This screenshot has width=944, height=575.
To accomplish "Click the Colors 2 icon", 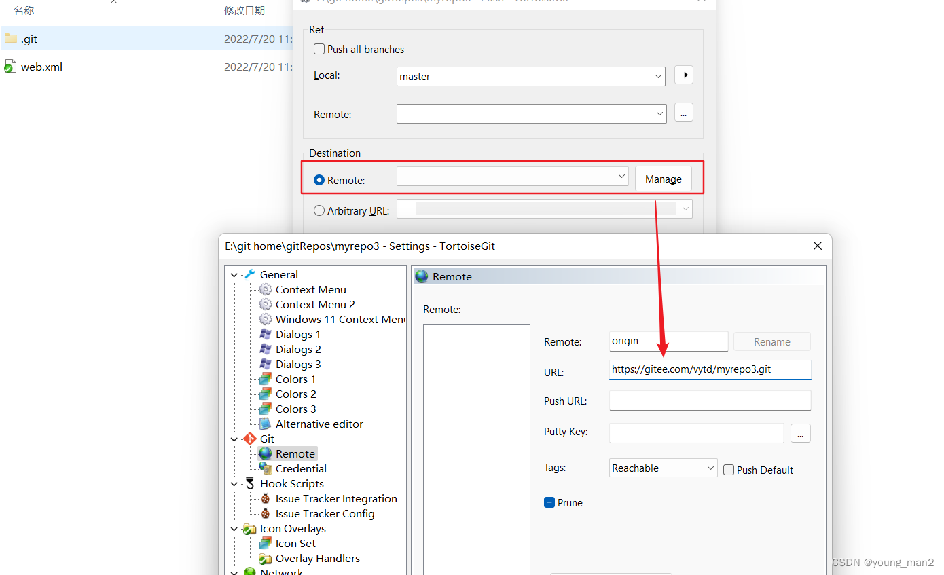I will click(x=266, y=394).
